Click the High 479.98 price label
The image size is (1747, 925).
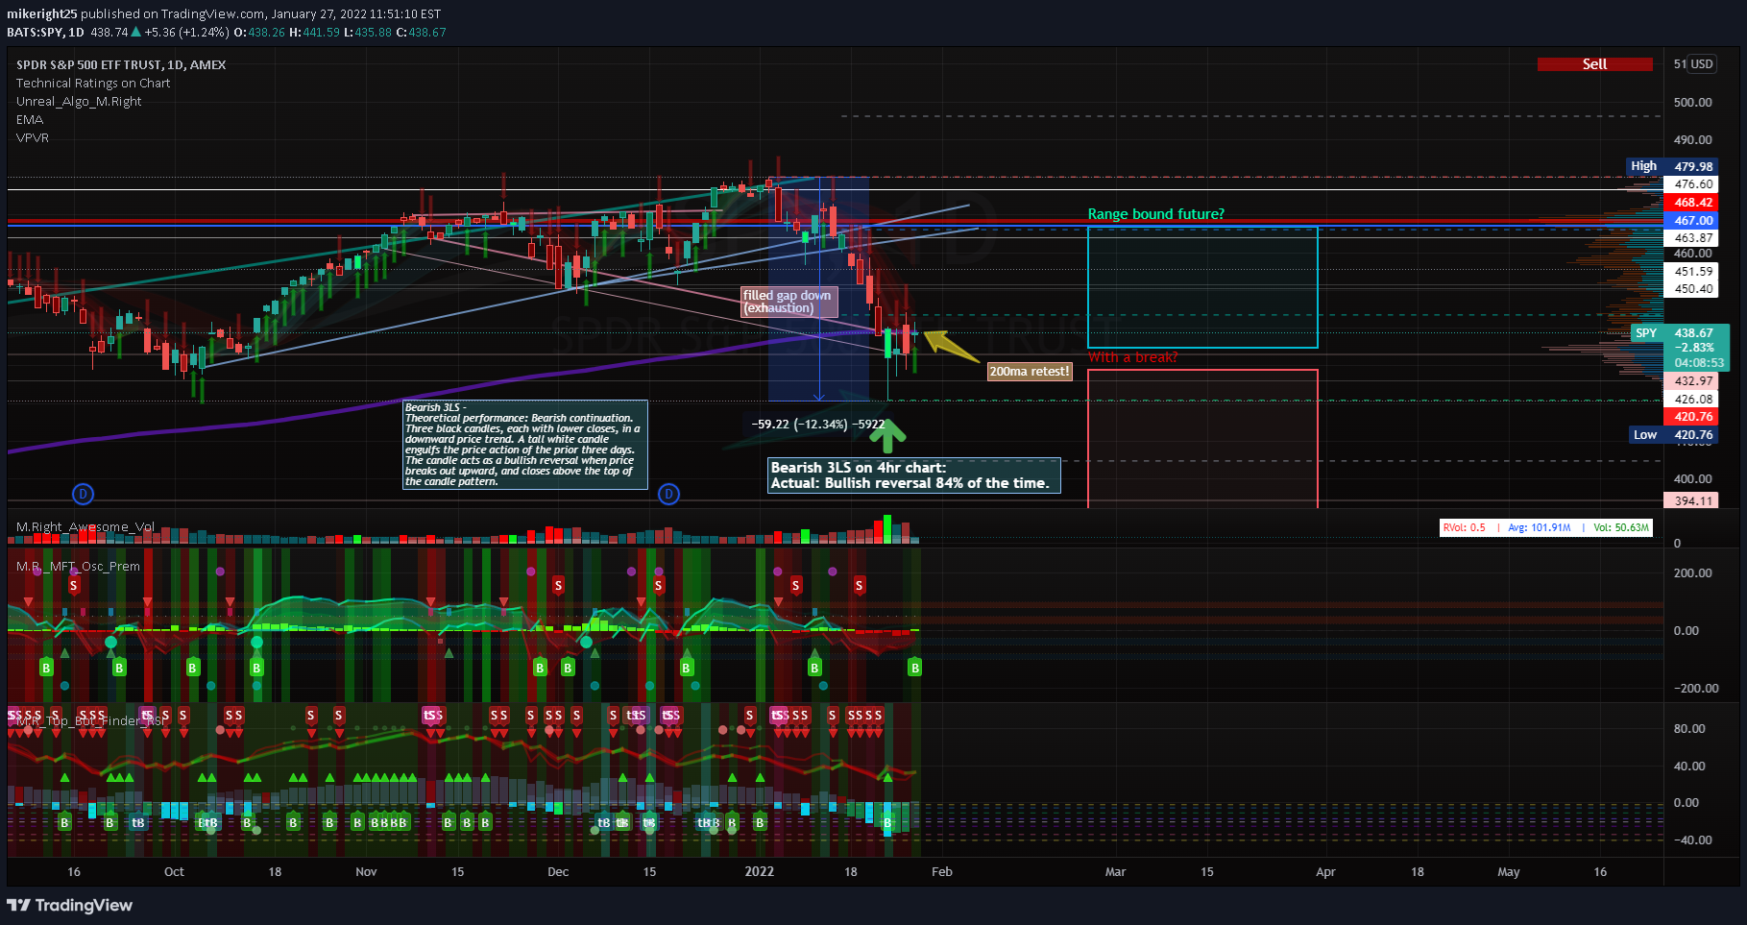click(x=1671, y=166)
